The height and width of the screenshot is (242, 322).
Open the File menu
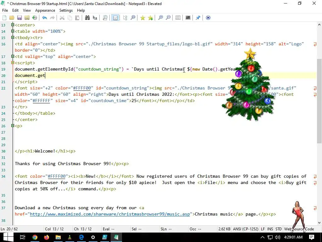(5, 10)
